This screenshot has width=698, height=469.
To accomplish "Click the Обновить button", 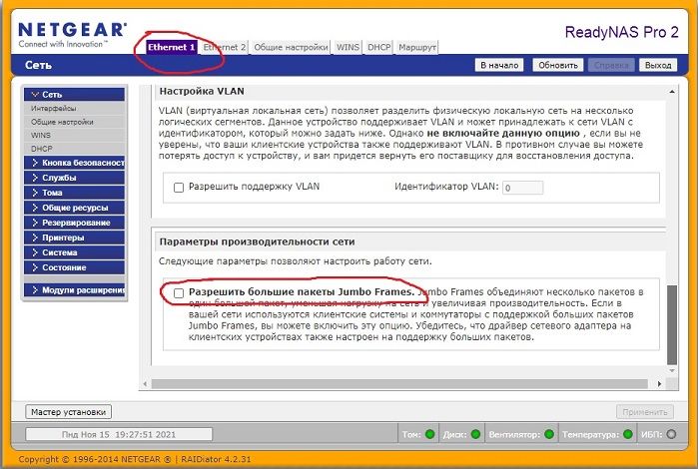I will point(558,65).
